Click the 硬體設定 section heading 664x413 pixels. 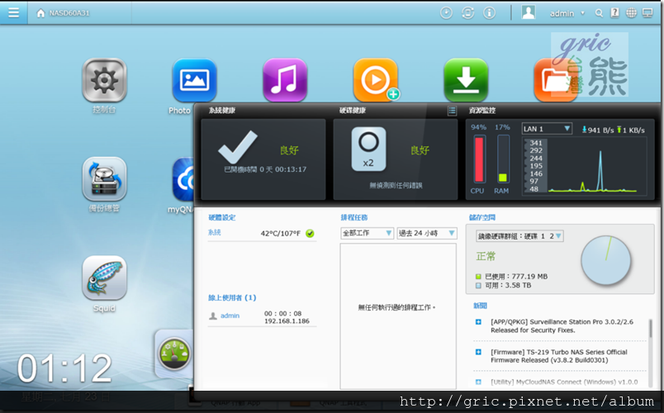[x=222, y=217]
